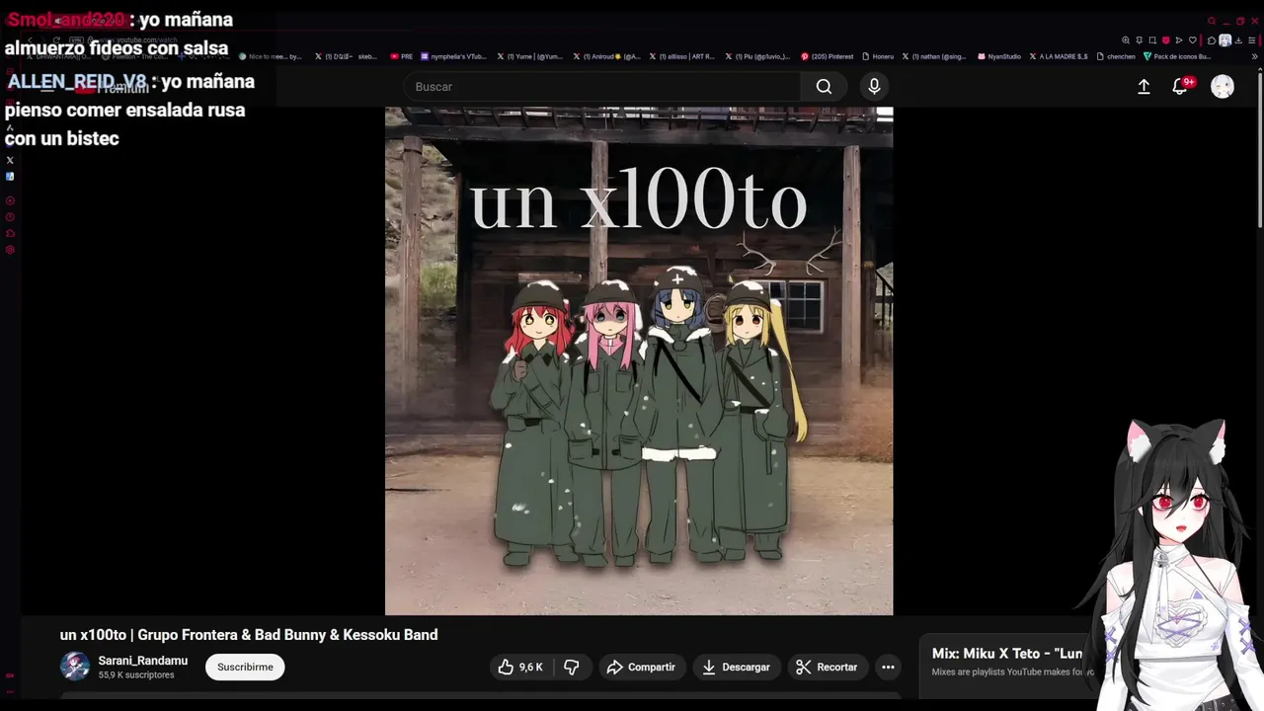Viewport: 1264px width, 711px height.
Task: Dislike the video with thumbs-down button
Action: tap(571, 668)
